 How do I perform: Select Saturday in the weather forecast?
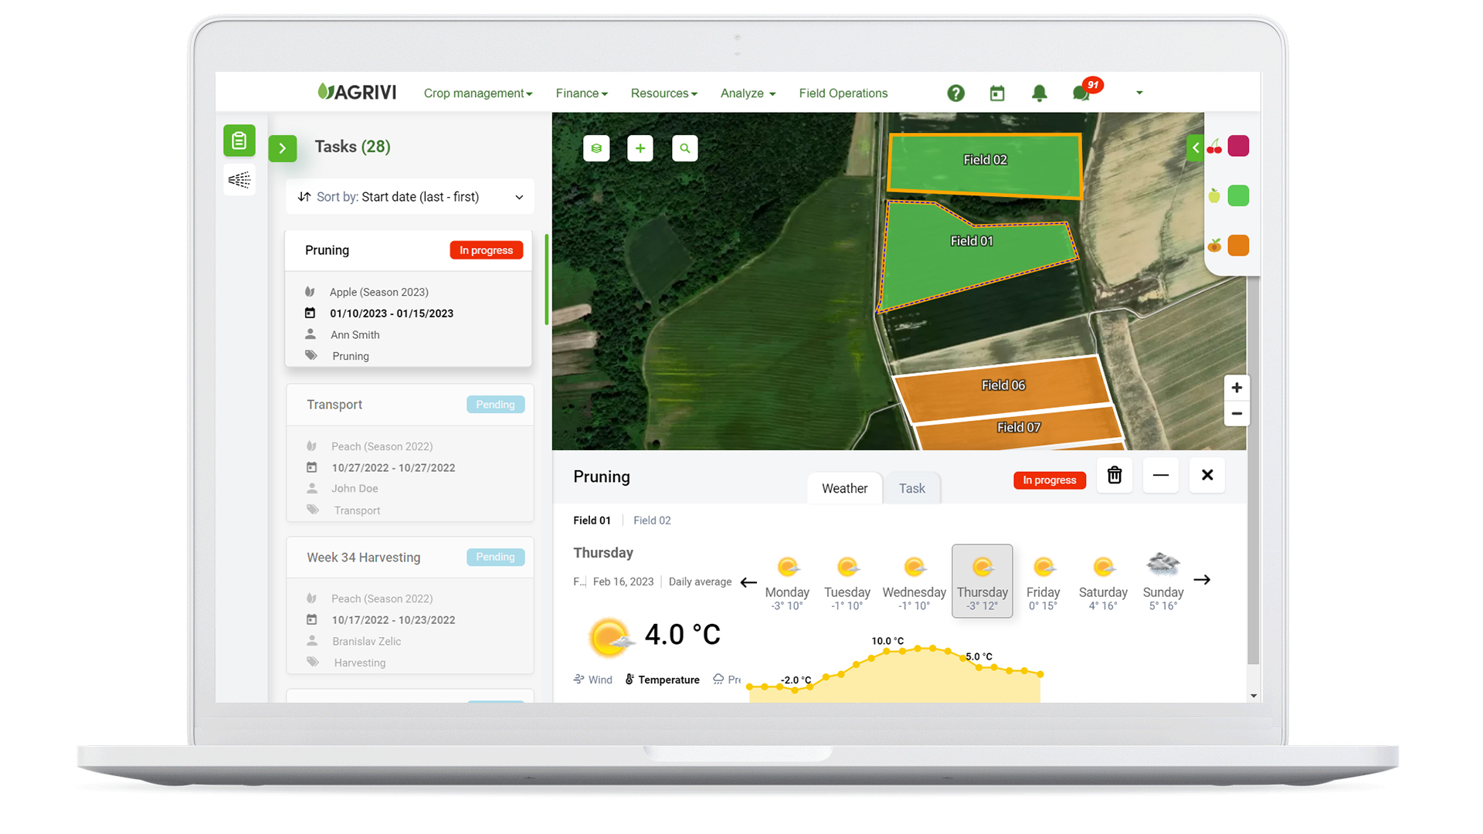pyautogui.click(x=1103, y=581)
